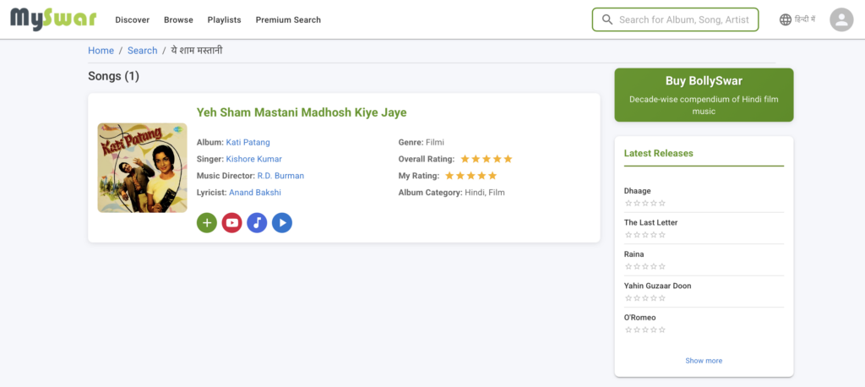Click the green add (plus) icon
Image resolution: width=865 pixels, height=387 pixels.
(207, 222)
